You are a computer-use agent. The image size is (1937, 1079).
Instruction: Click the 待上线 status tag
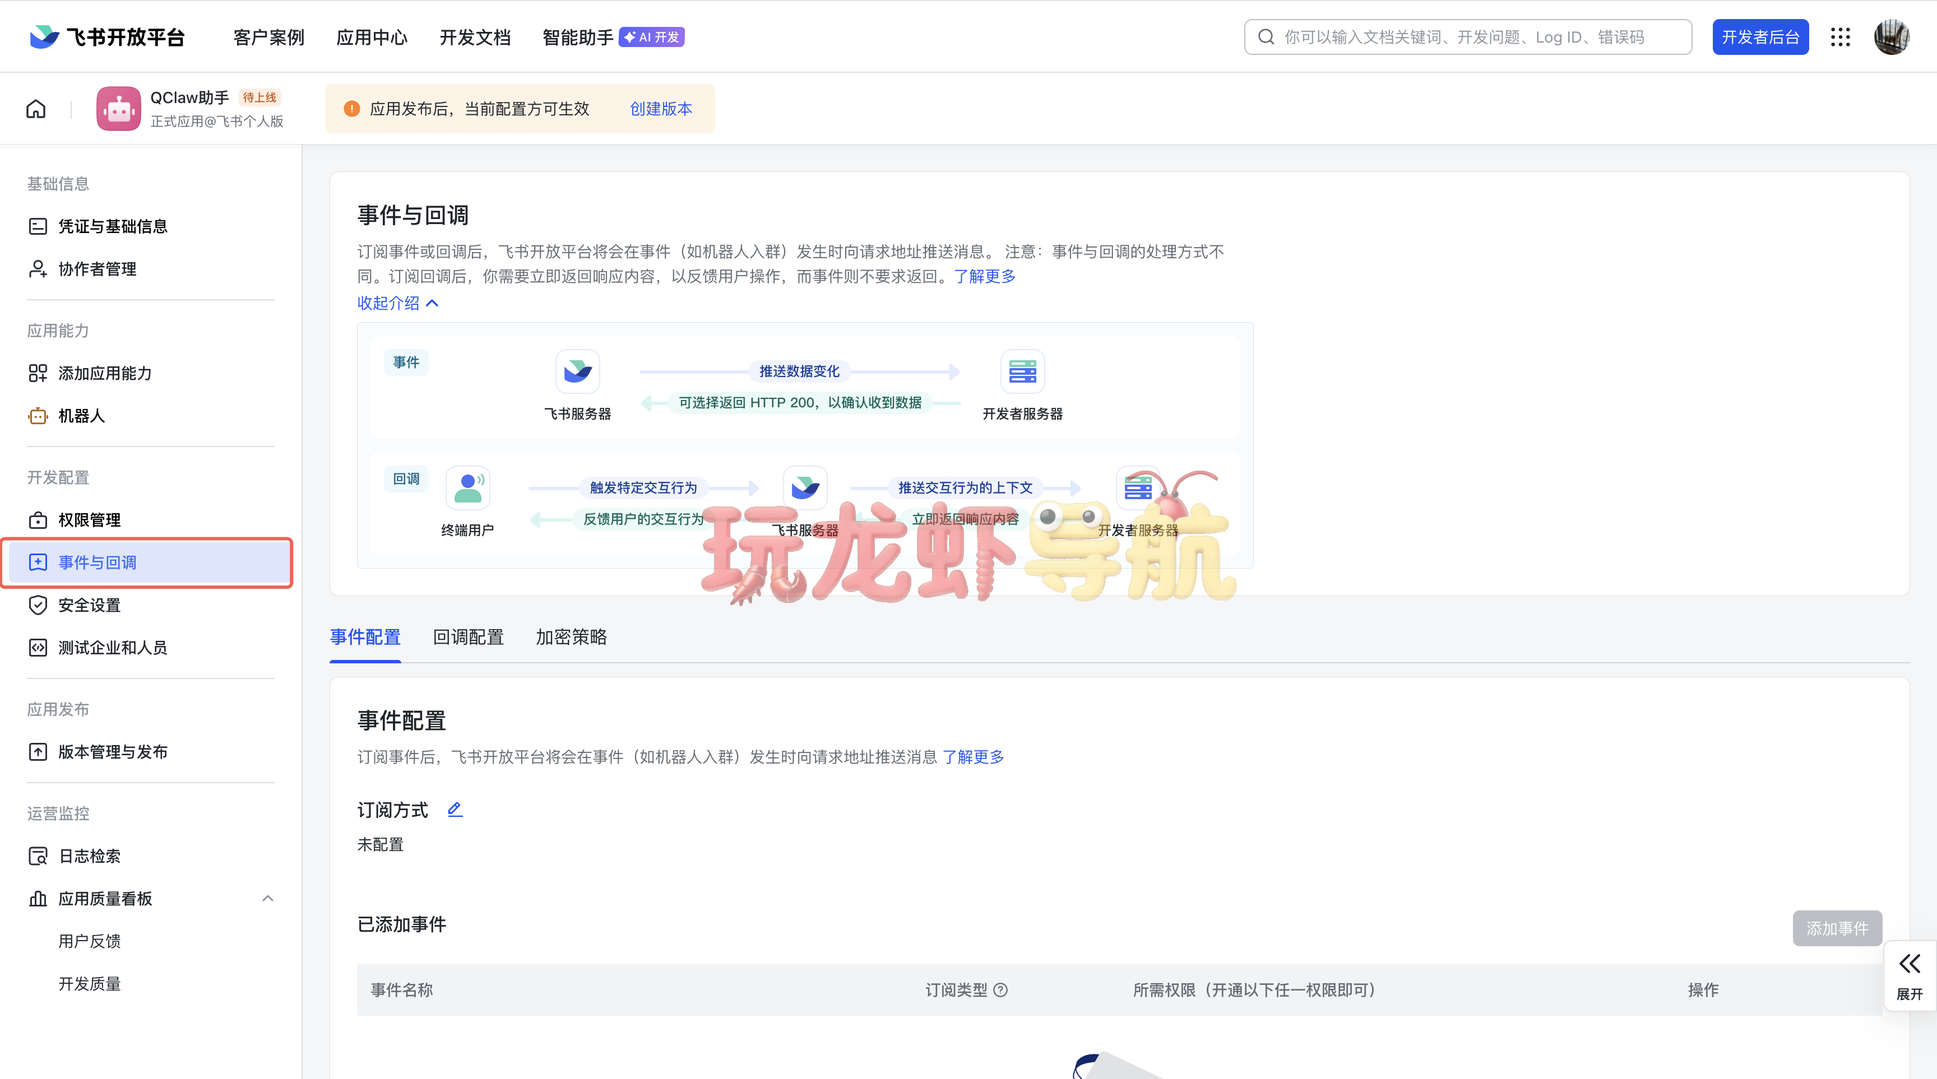[x=259, y=97]
